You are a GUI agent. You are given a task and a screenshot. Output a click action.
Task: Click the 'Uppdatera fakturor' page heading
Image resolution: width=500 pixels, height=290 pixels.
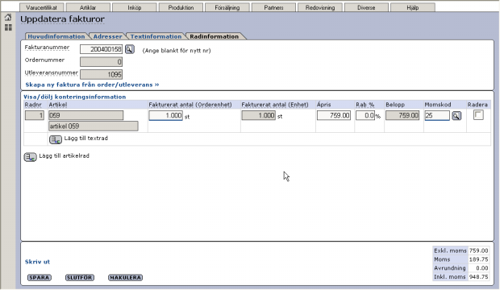63,19
